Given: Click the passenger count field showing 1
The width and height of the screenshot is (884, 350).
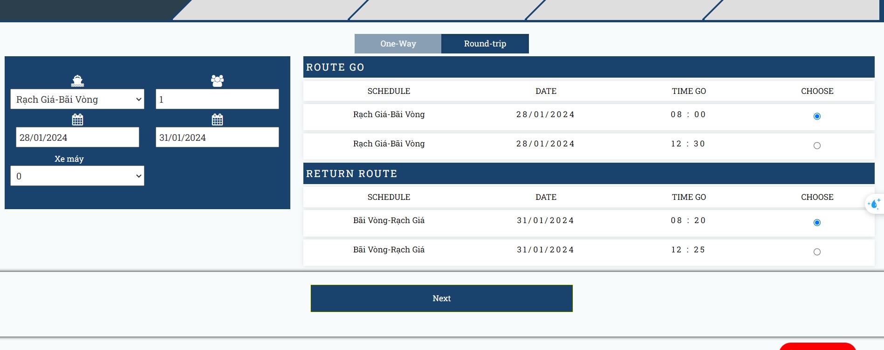Looking at the screenshot, I should pos(217,99).
